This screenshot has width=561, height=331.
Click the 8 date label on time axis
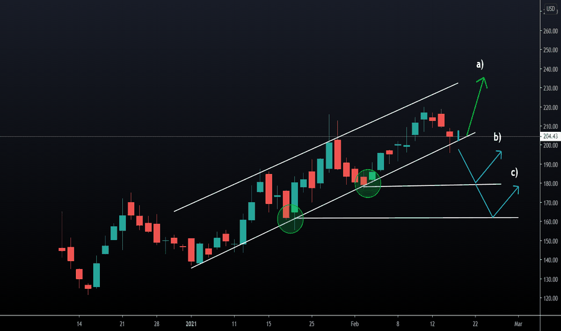click(397, 324)
